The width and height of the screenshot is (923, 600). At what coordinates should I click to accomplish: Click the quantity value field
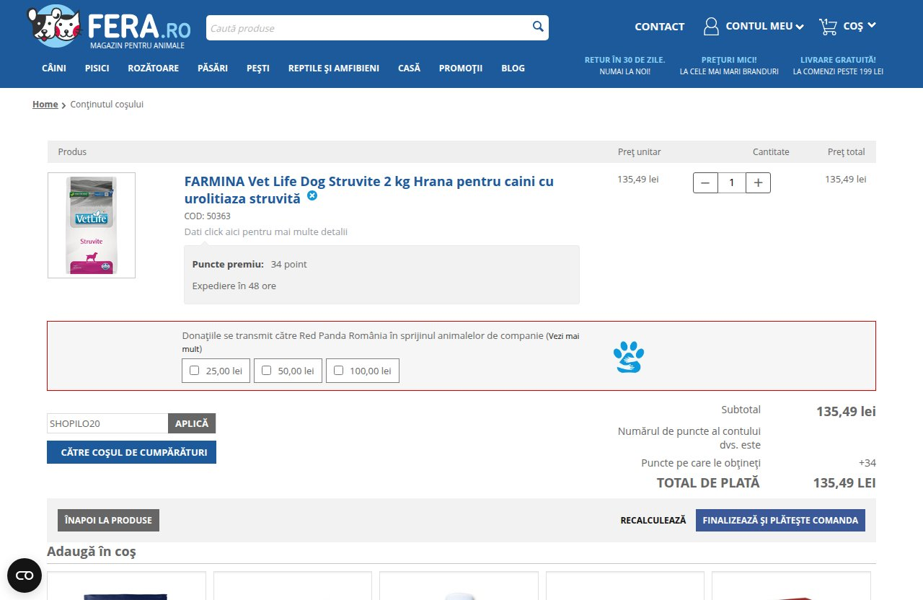[732, 183]
